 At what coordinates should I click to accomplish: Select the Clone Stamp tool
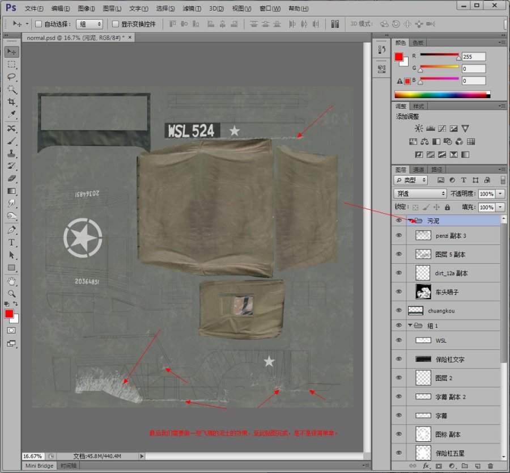pos(12,153)
